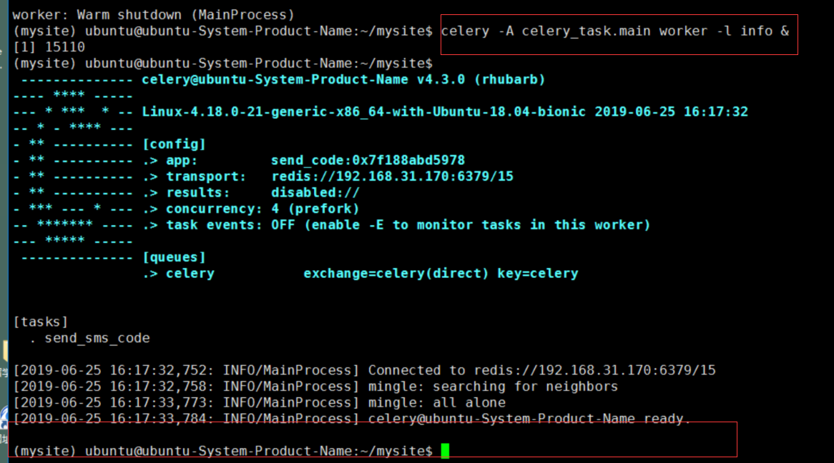The image size is (834, 463).
Task: Click the 'results:' label
Action: click(198, 193)
